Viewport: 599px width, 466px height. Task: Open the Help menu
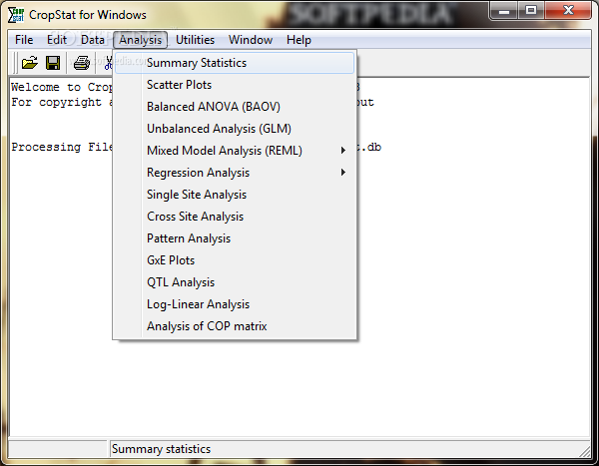click(299, 40)
